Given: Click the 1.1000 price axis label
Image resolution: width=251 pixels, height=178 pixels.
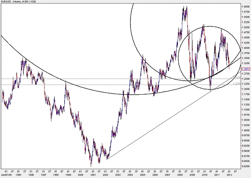Looking at the screenshot, I should click(246, 109).
